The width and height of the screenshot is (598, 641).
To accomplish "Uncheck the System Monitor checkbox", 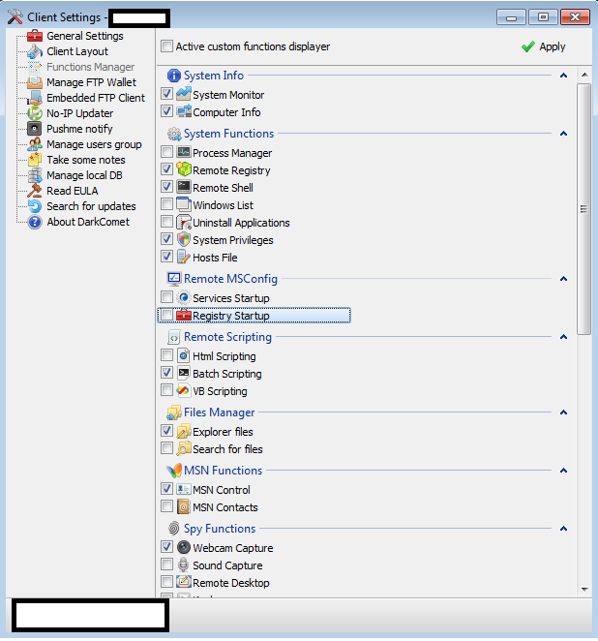I will (167, 95).
